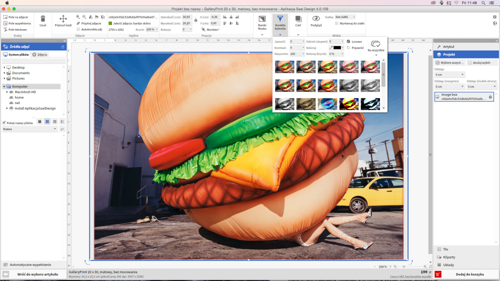This screenshot has height=281, width=500.
Task: Click the Koloruj eyedropper icon
Action: (331, 48)
